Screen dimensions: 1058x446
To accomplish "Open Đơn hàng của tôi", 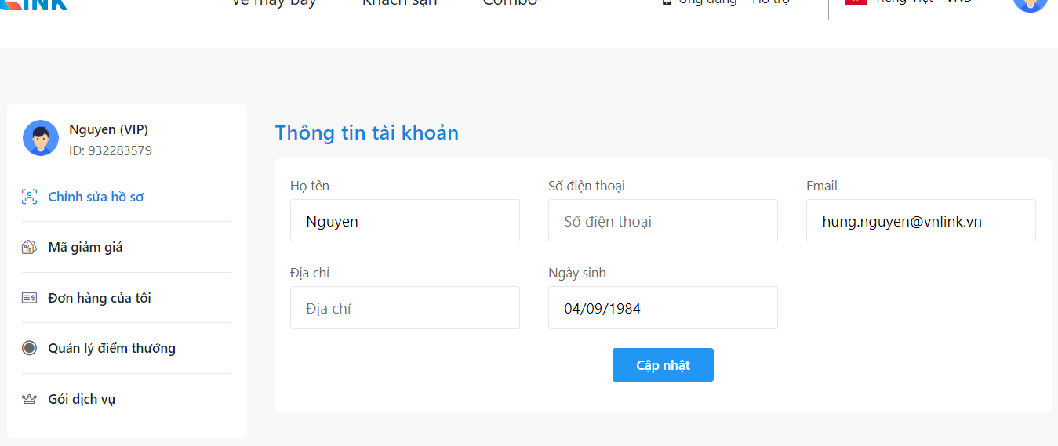I will [100, 298].
